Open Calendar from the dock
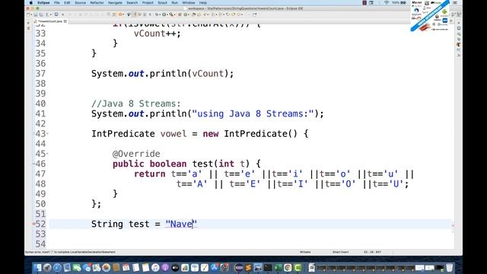Image resolution: width=487 pixels, height=274 pixels. click(126, 267)
